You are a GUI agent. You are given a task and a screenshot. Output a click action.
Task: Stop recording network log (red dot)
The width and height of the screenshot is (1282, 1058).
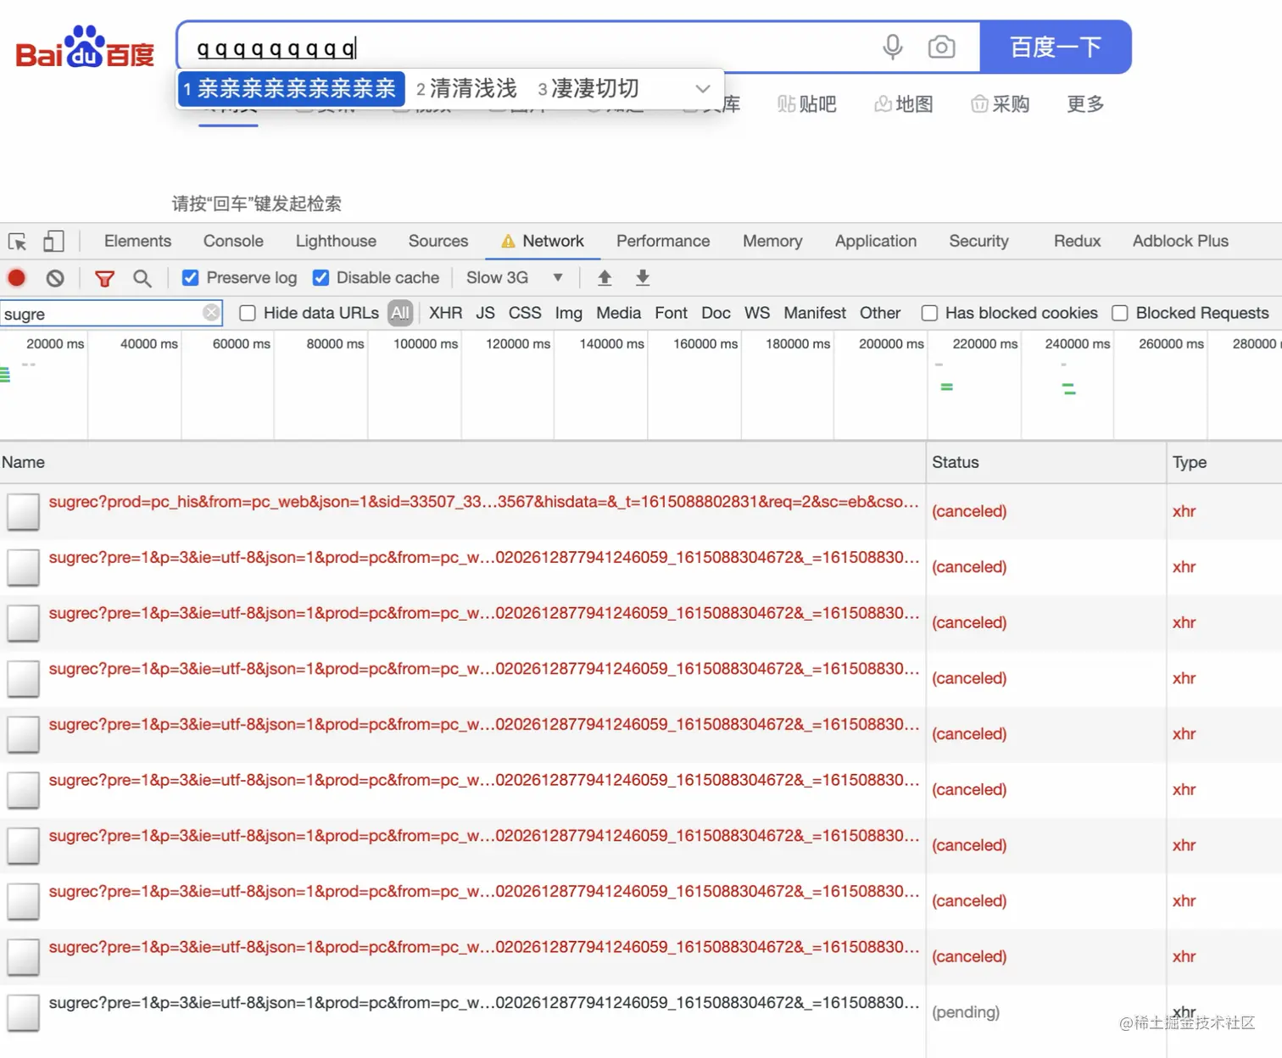pyautogui.click(x=16, y=277)
